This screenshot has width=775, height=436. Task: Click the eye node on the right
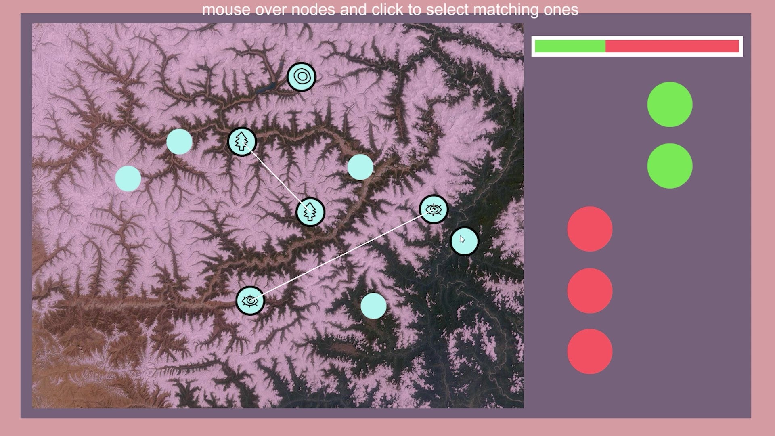coord(434,209)
